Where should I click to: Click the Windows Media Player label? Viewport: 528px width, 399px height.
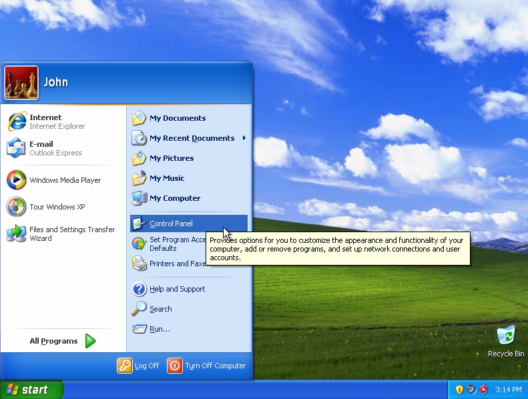click(x=65, y=180)
